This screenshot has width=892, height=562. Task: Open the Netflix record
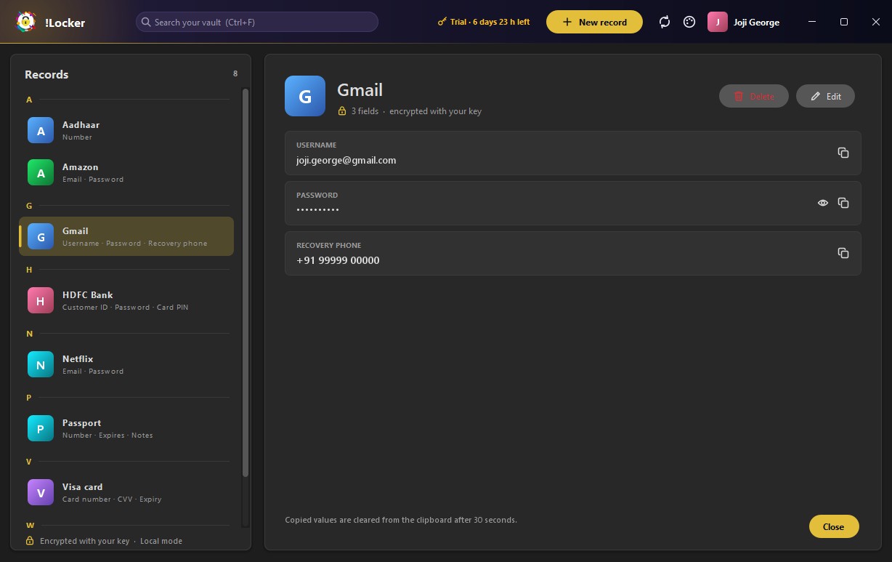coord(126,365)
